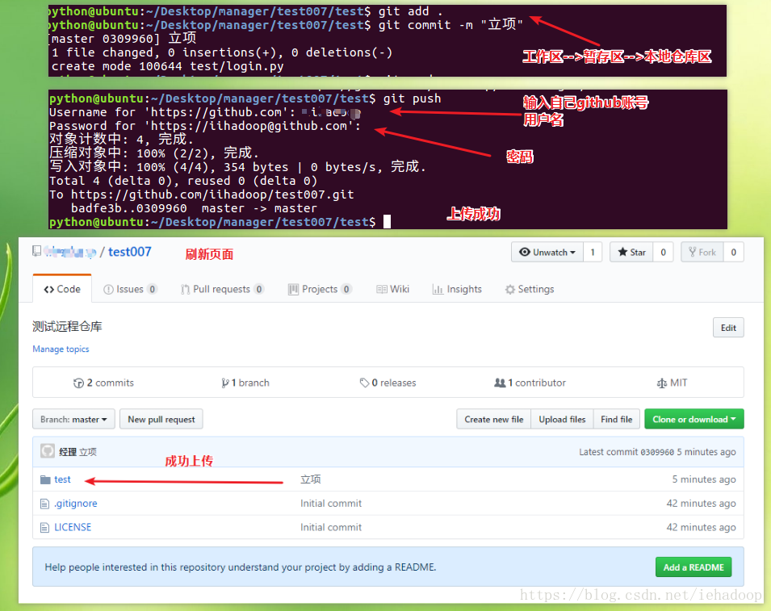
Task: Open the Settings tab
Action: pyautogui.click(x=529, y=289)
